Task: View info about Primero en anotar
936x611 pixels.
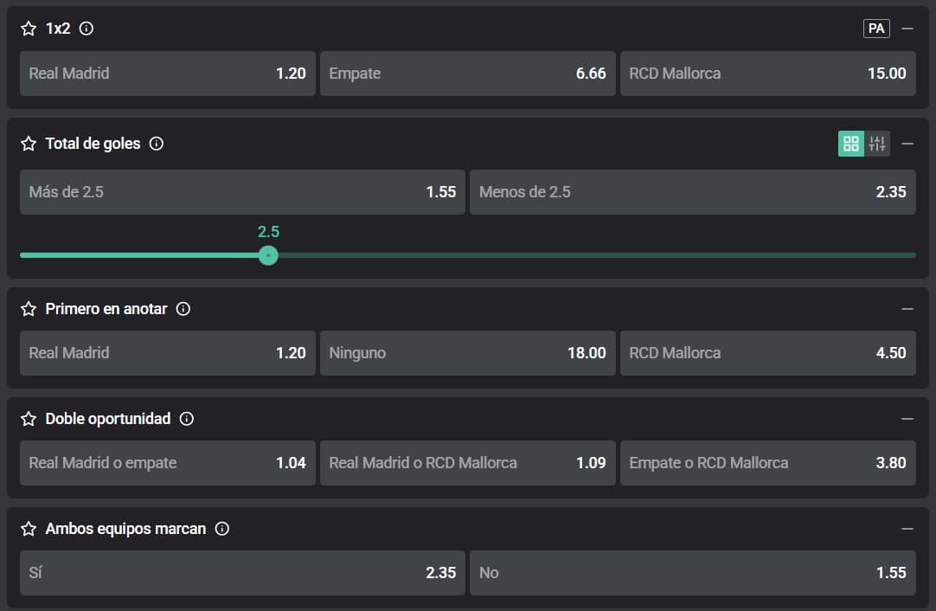Action: point(183,309)
